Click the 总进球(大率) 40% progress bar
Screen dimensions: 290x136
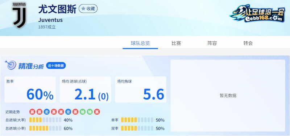click(x=45, y=120)
